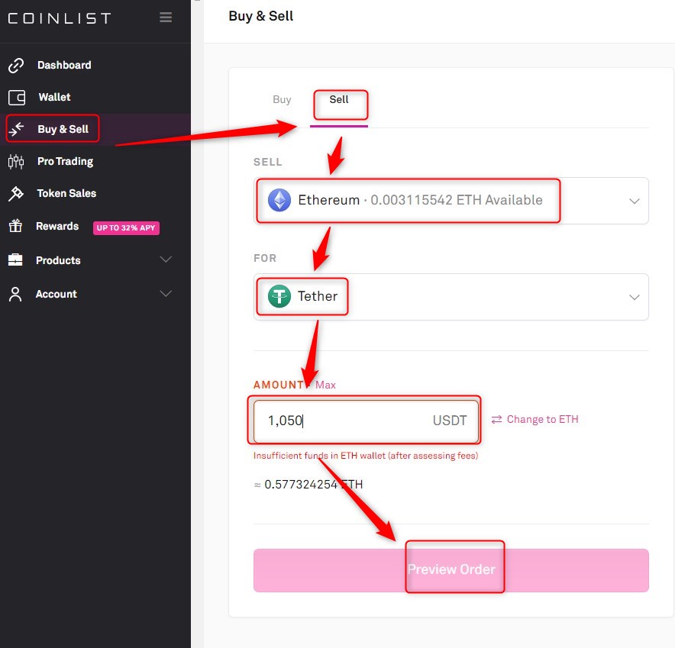Click the Rewards gift icon

coord(16,227)
